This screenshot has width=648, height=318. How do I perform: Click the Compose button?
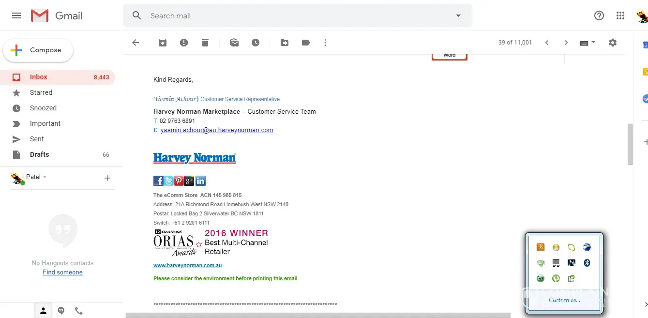tap(38, 50)
